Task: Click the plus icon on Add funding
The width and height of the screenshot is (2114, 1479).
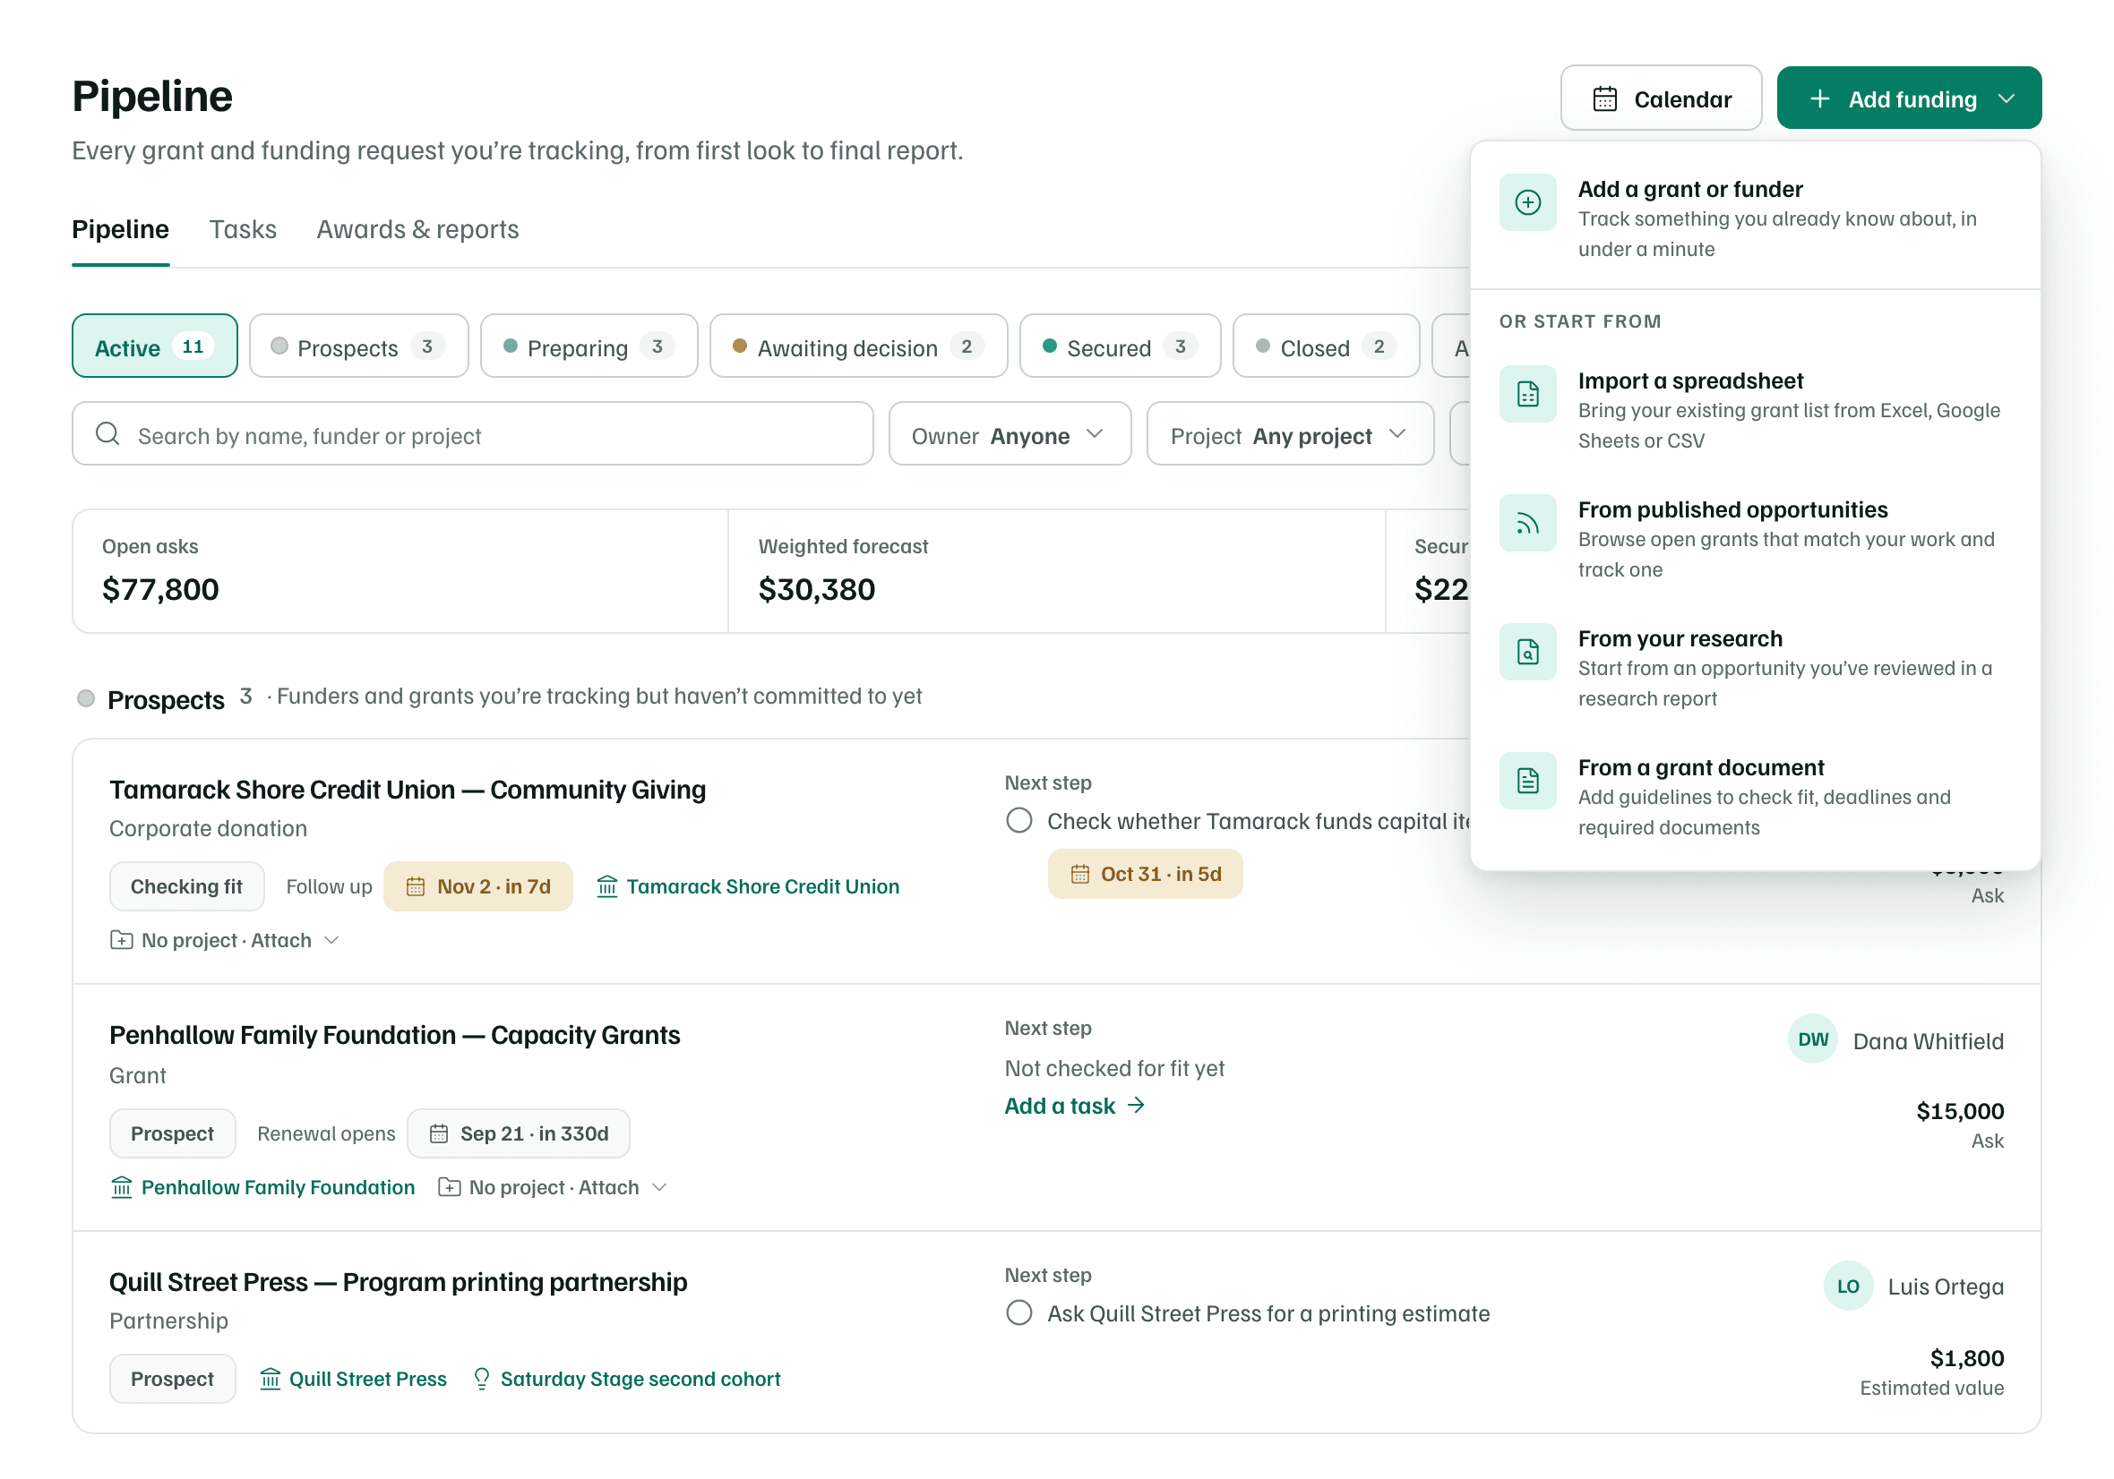Action: [1819, 98]
